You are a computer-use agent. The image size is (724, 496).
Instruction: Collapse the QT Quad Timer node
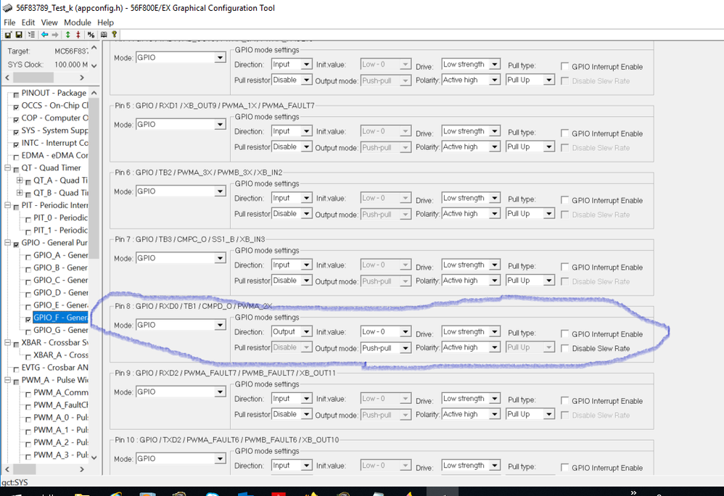[7, 168]
